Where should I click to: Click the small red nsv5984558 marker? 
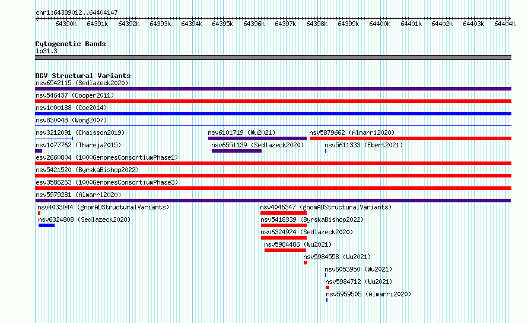pyautogui.click(x=305, y=263)
